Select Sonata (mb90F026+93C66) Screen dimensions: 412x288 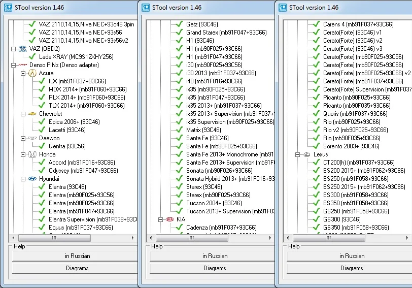click(x=219, y=171)
